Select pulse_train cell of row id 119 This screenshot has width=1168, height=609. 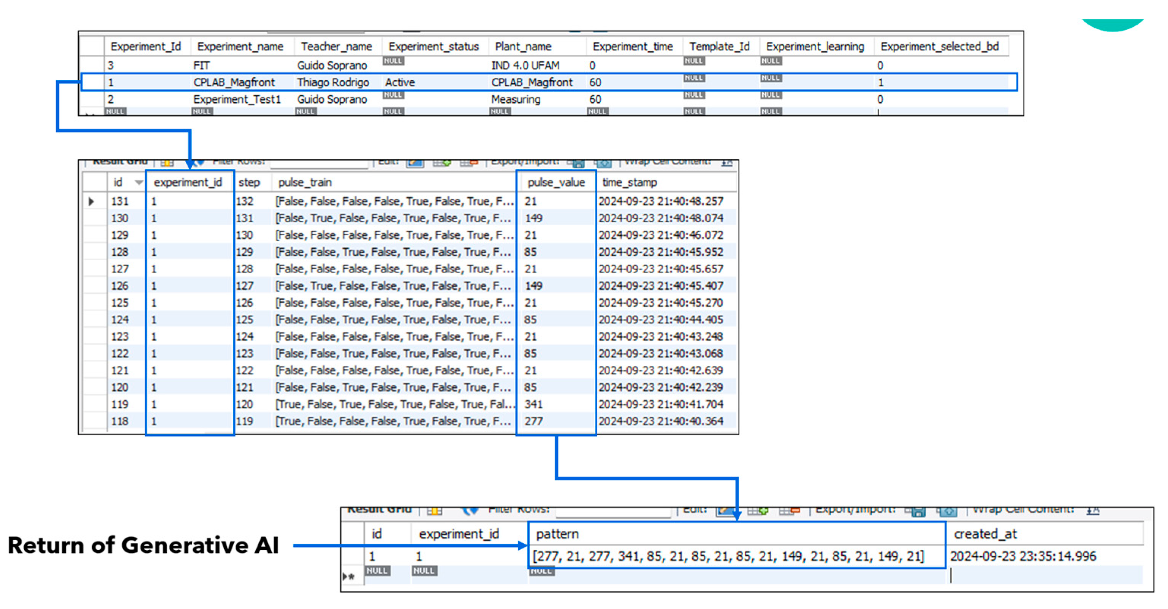394,404
